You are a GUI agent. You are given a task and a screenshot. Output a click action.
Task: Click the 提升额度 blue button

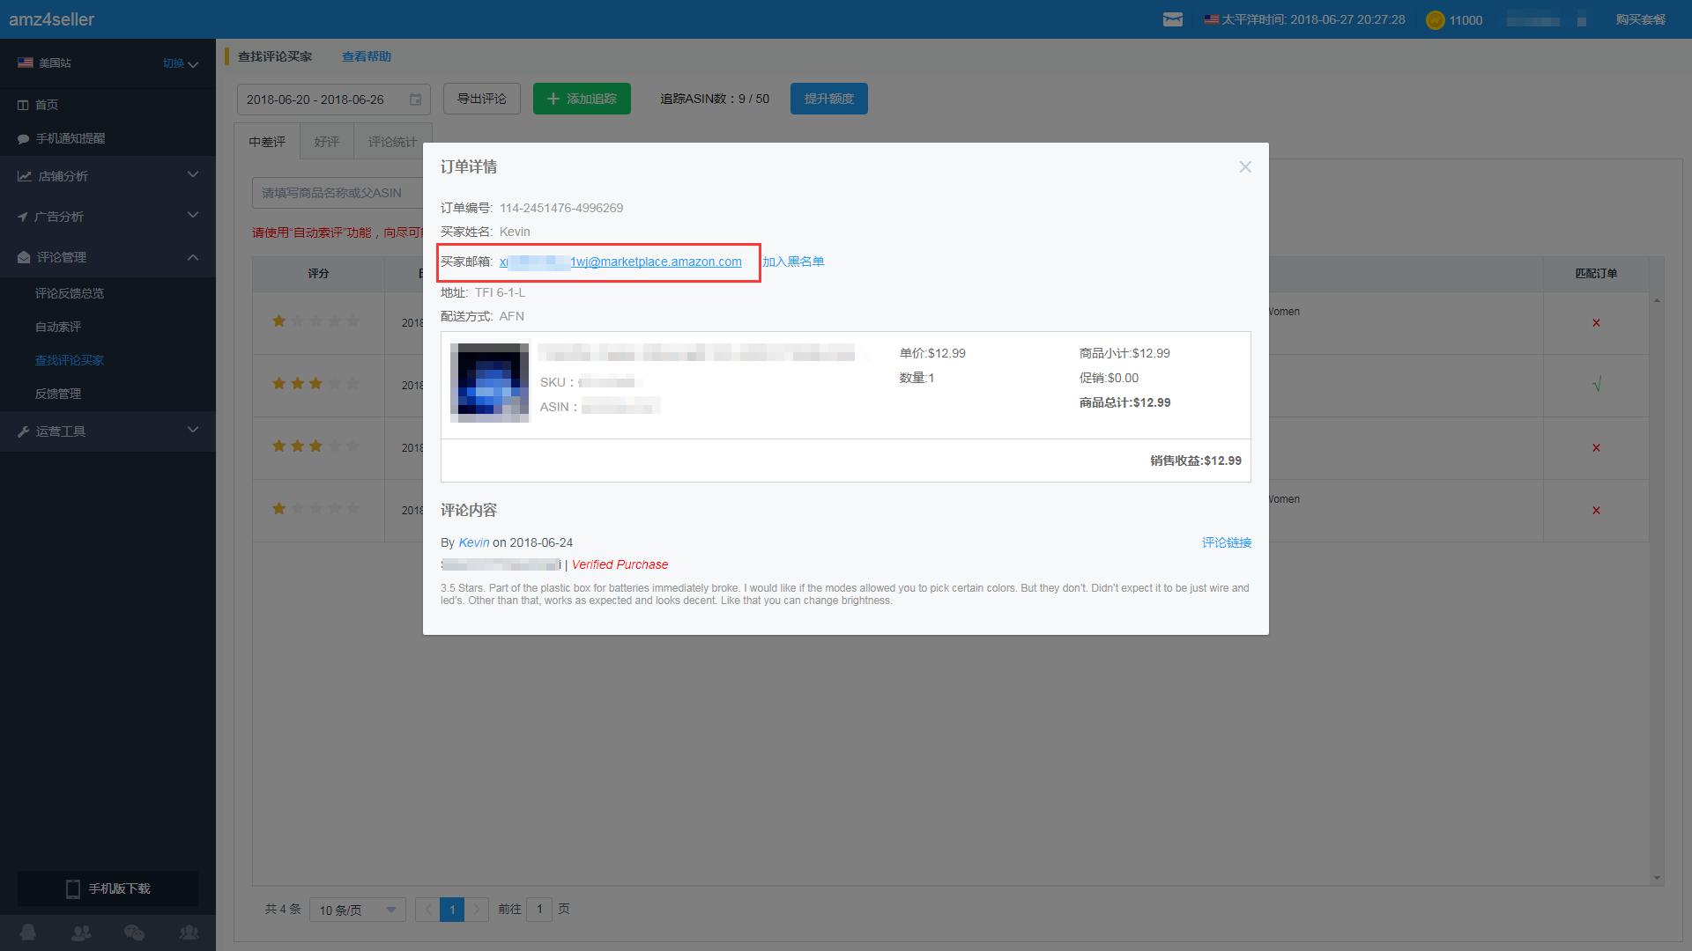(827, 99)
